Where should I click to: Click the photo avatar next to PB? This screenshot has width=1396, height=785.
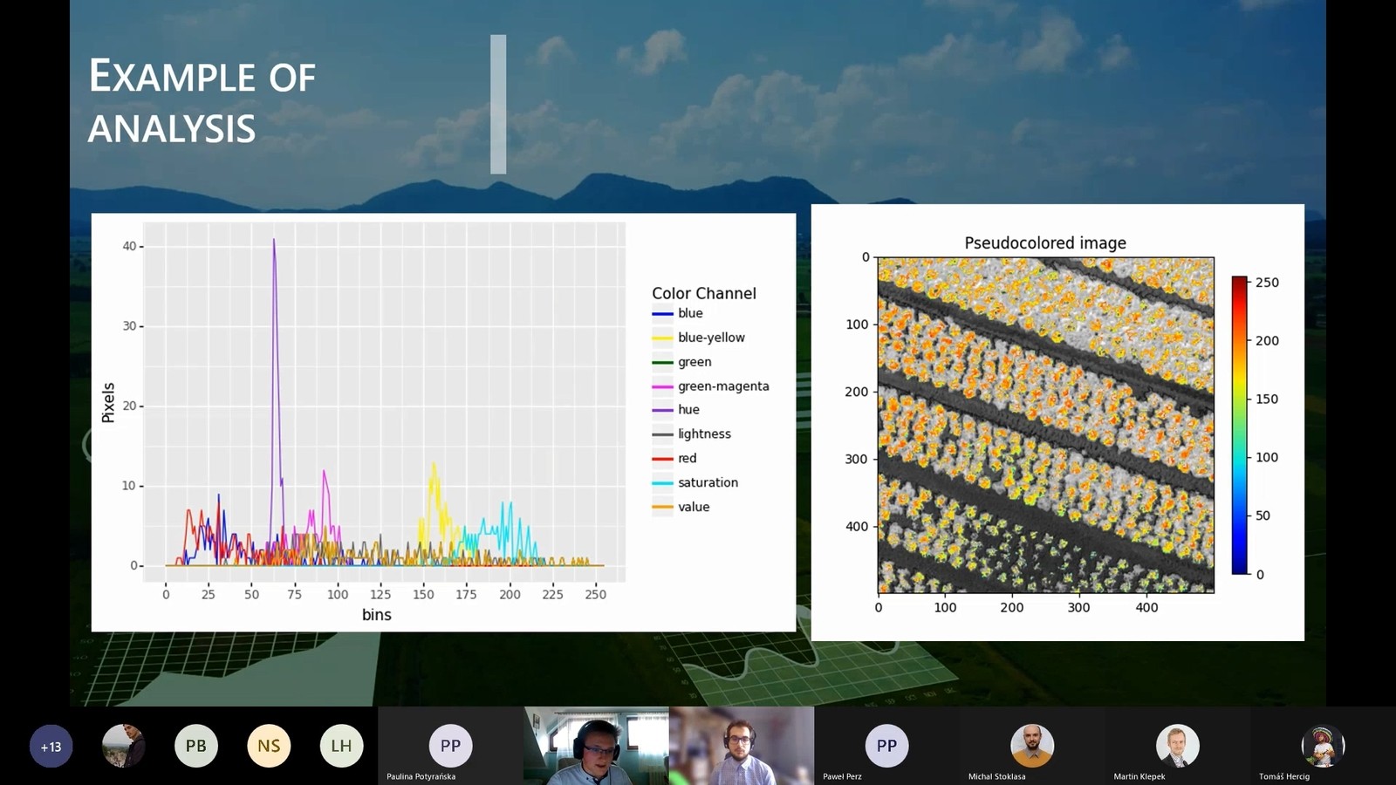coord(123,746)
